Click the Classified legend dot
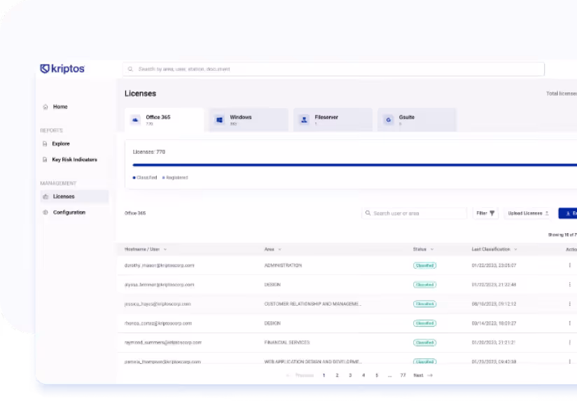The width and height of the screenshot is (577, 401). pos(134,178)
